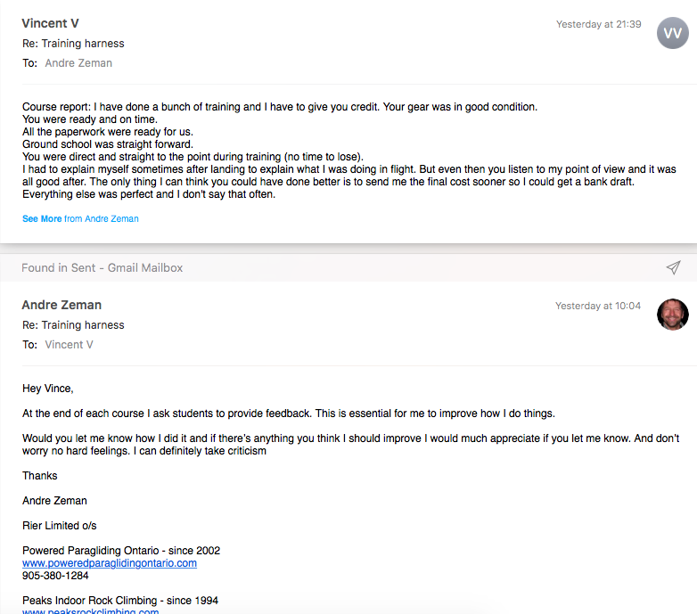The width and height of the screenshot is (697, 614).
Task: Click sender name Andre Zeman
Action: point(61,305)
